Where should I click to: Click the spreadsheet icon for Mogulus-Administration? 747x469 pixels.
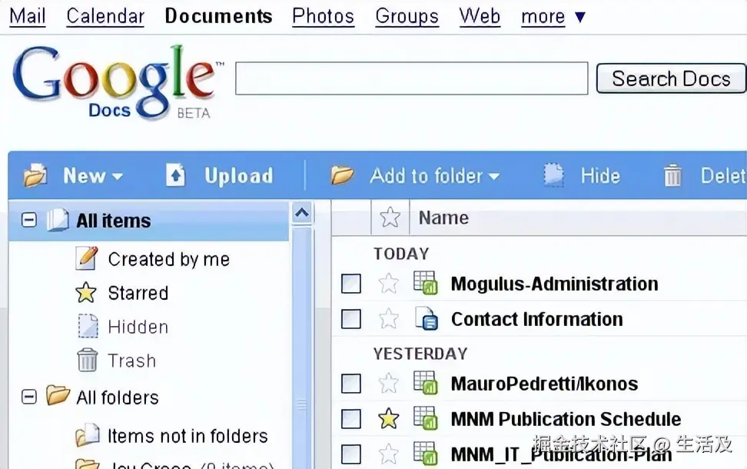pos(426,283)
